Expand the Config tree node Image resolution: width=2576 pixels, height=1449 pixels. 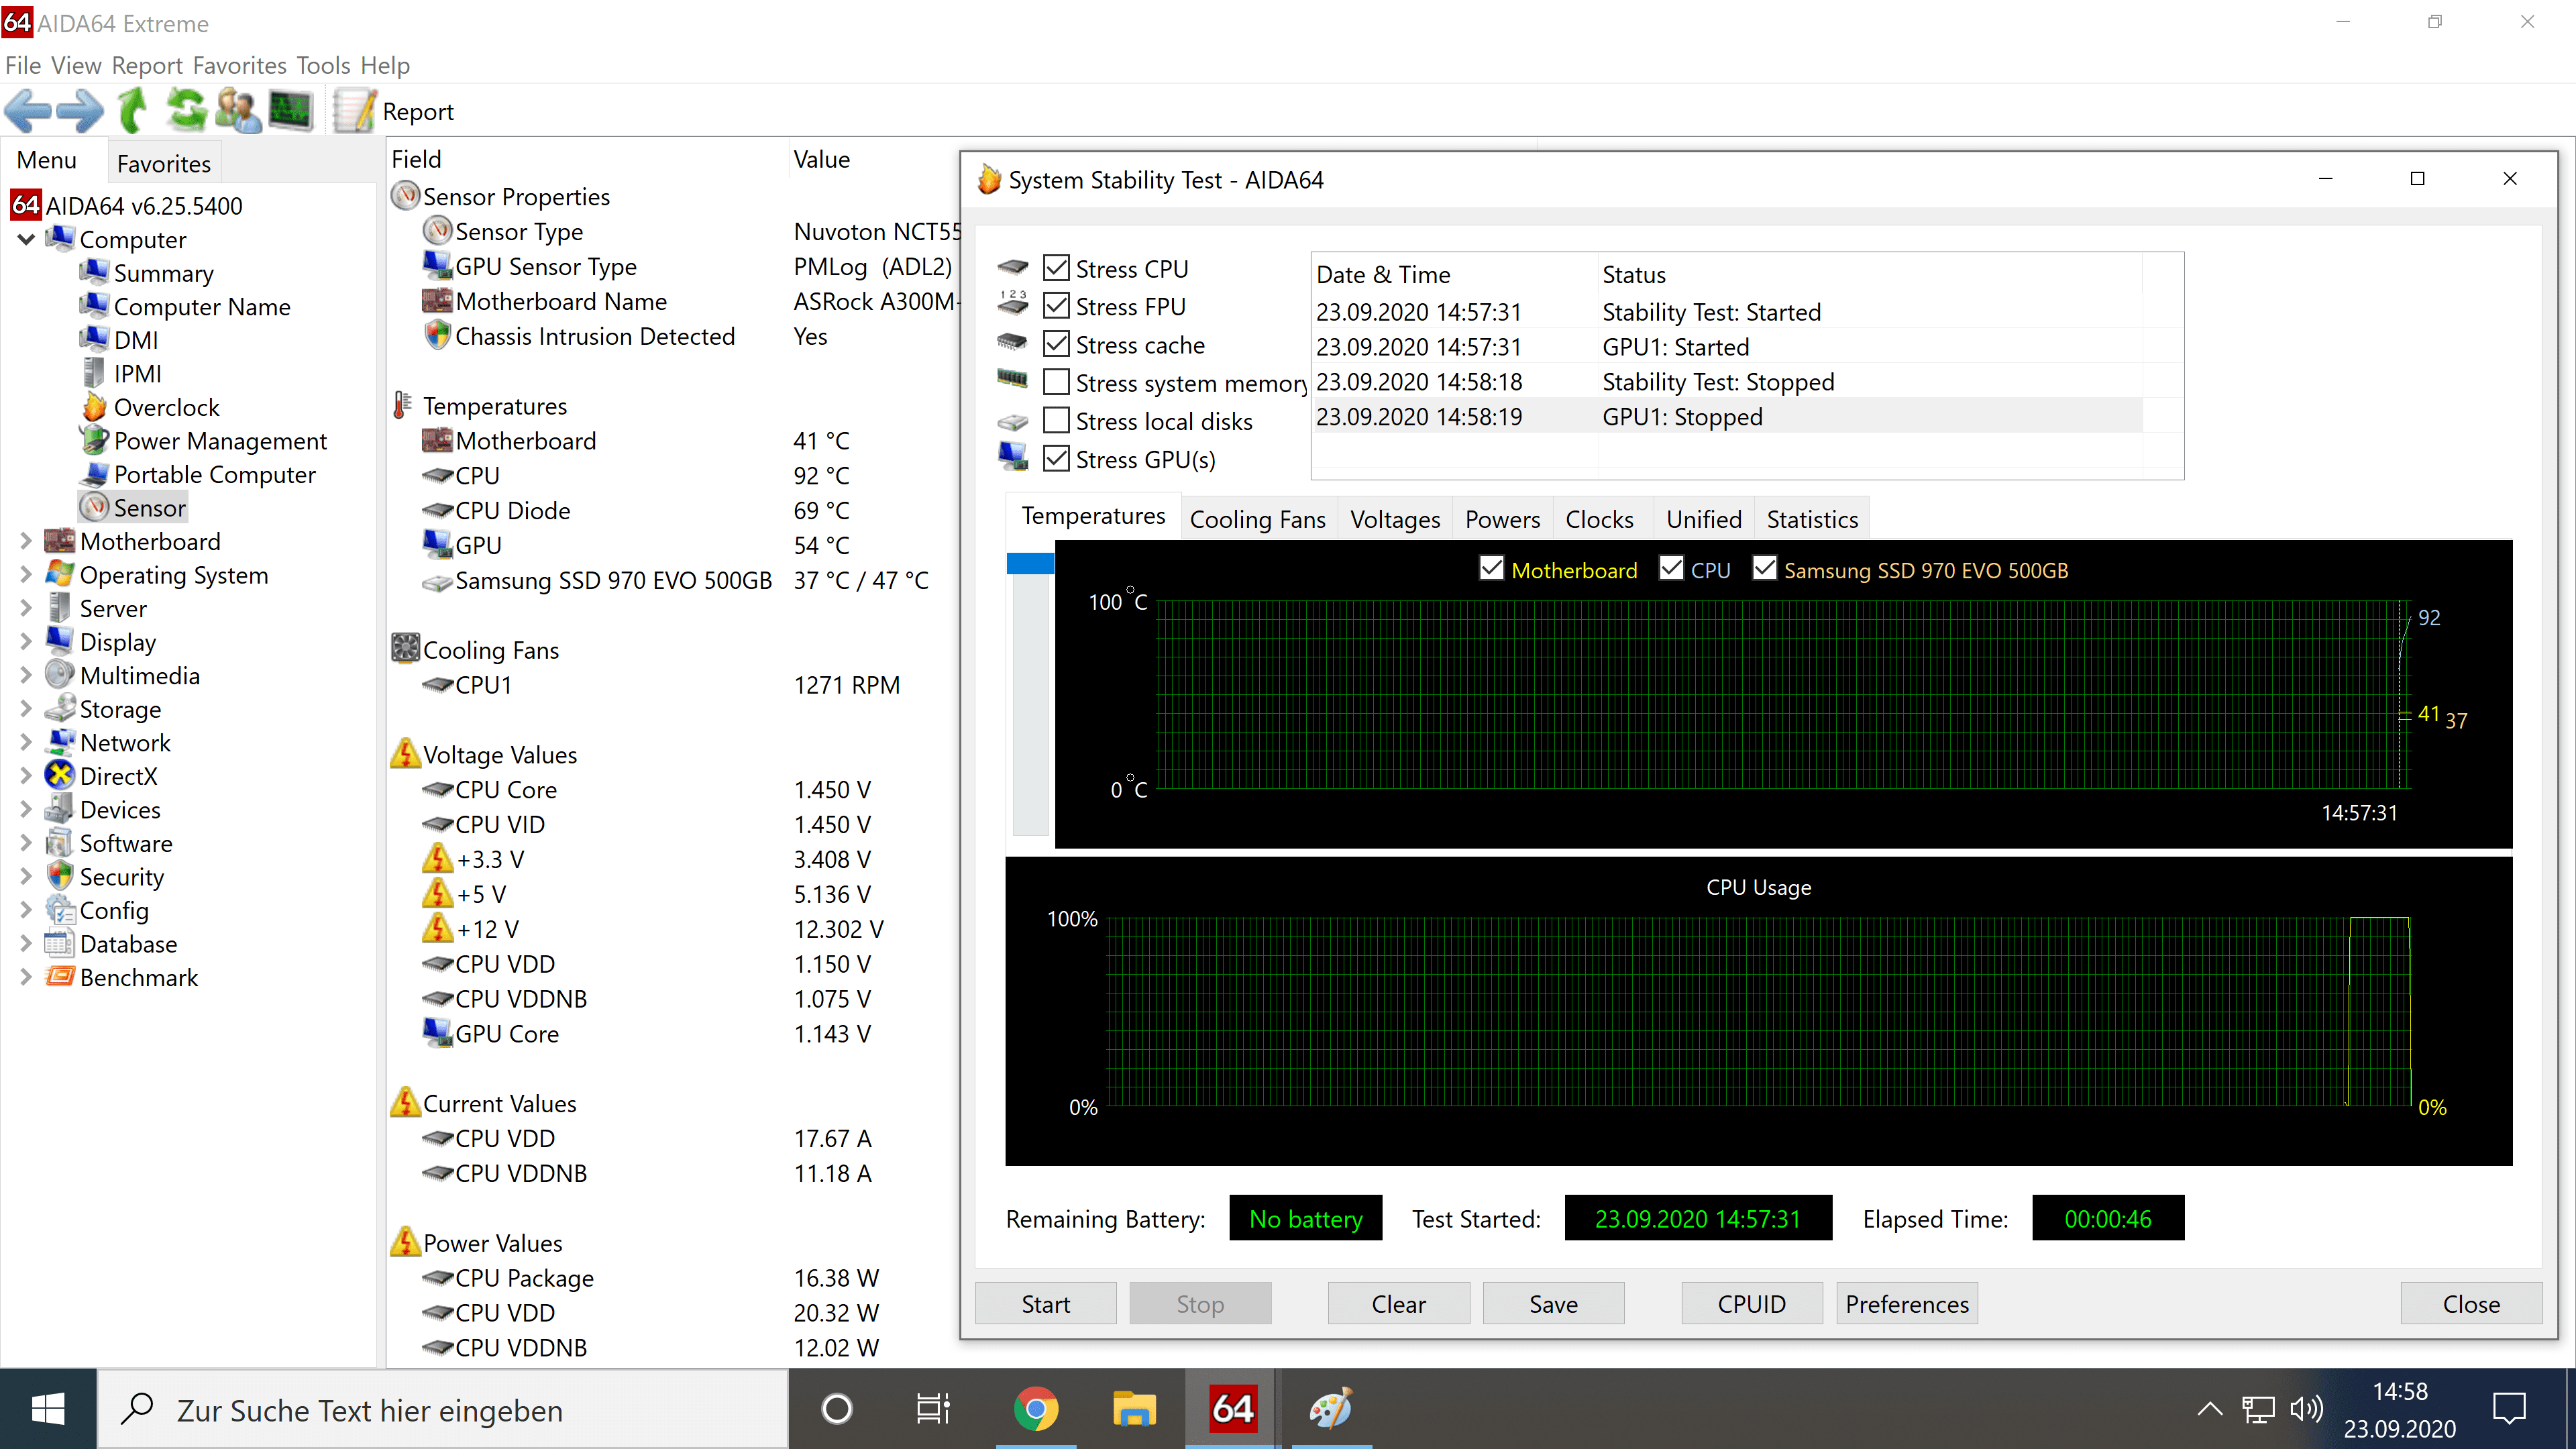[x=27, y=909]
